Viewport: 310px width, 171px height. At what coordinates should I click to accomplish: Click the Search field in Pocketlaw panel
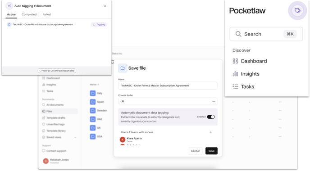pos(266,34)
